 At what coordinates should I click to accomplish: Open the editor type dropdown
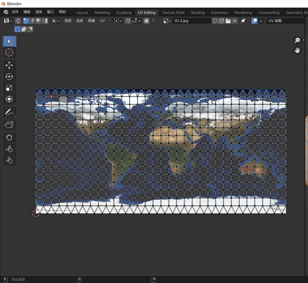(x=8, y=21)
